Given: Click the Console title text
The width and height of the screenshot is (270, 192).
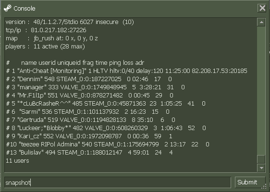Looking at the screenshot, I should 25,9.
